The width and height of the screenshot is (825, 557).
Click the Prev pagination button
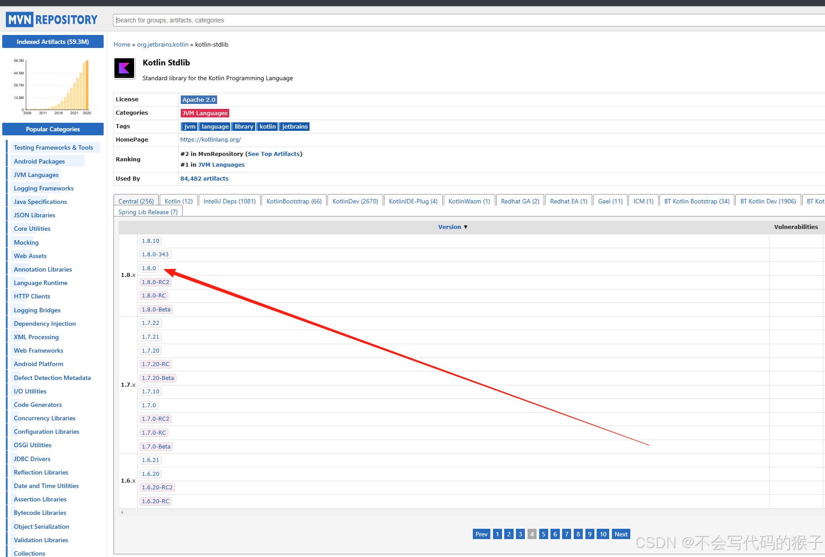coord(481,534)
